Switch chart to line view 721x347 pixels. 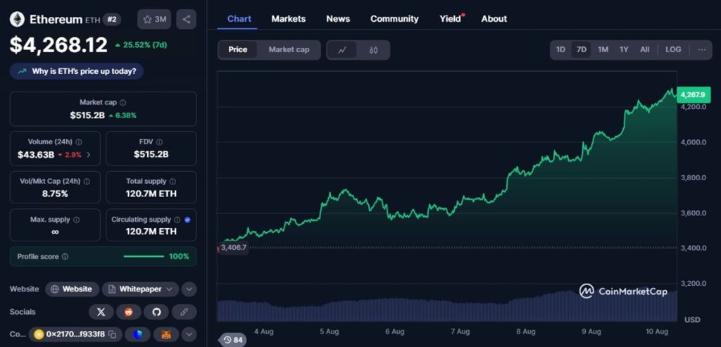(341, 50)
